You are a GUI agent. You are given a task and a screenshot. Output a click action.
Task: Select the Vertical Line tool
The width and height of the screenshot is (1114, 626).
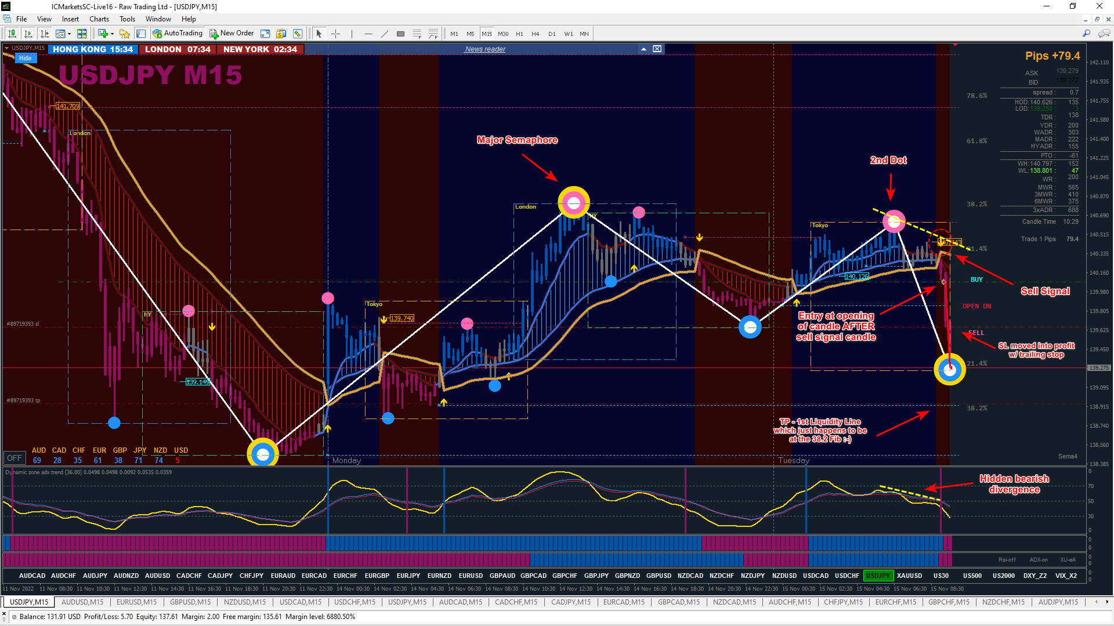pos(352,34)
